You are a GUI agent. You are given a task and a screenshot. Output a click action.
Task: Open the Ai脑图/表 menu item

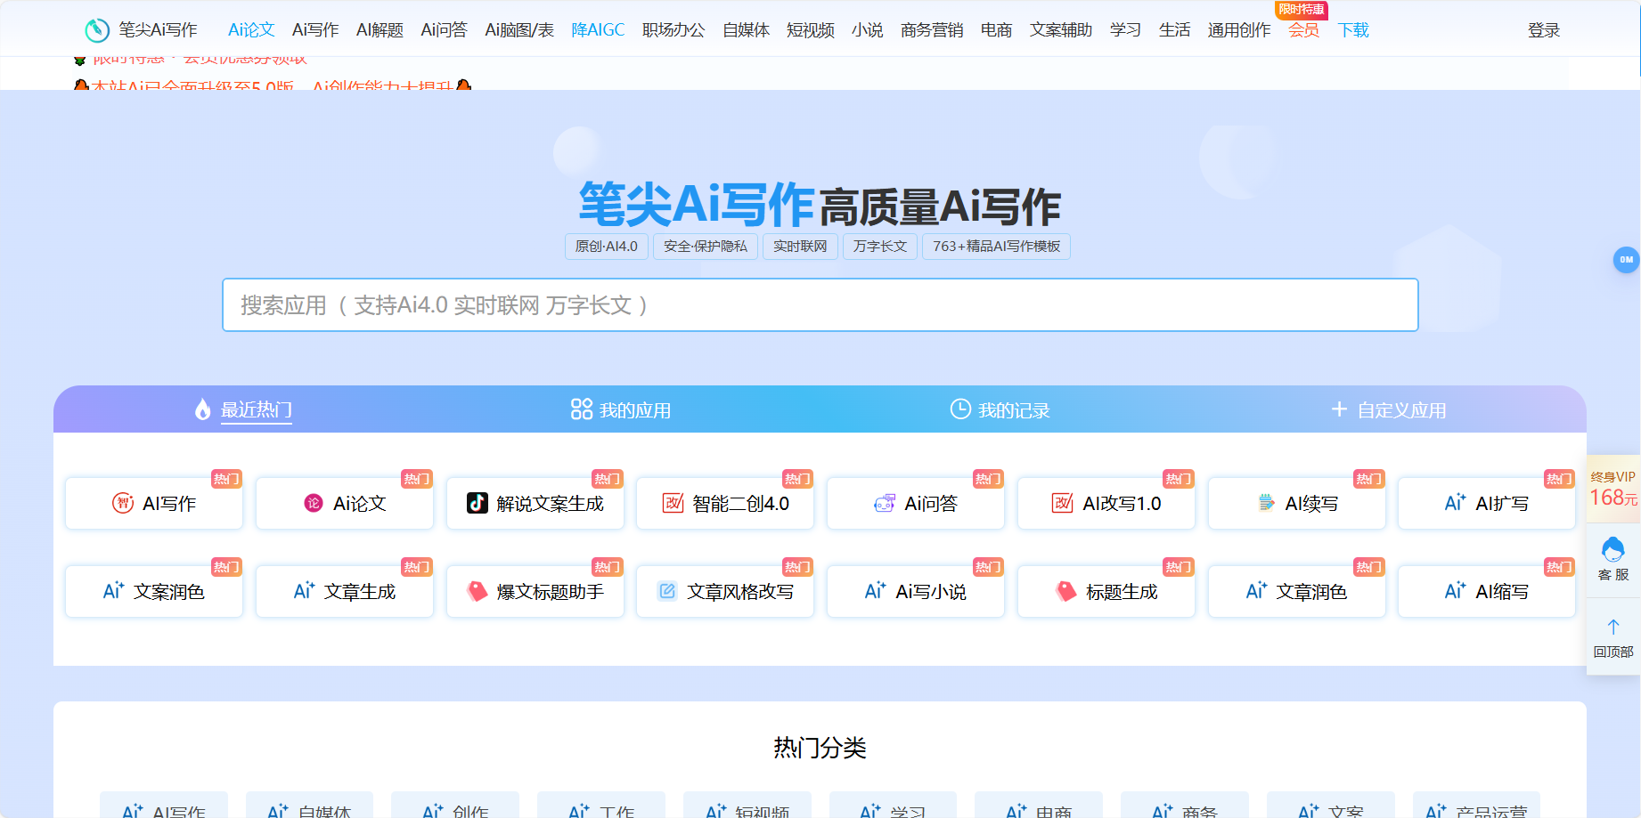(519, 29)
